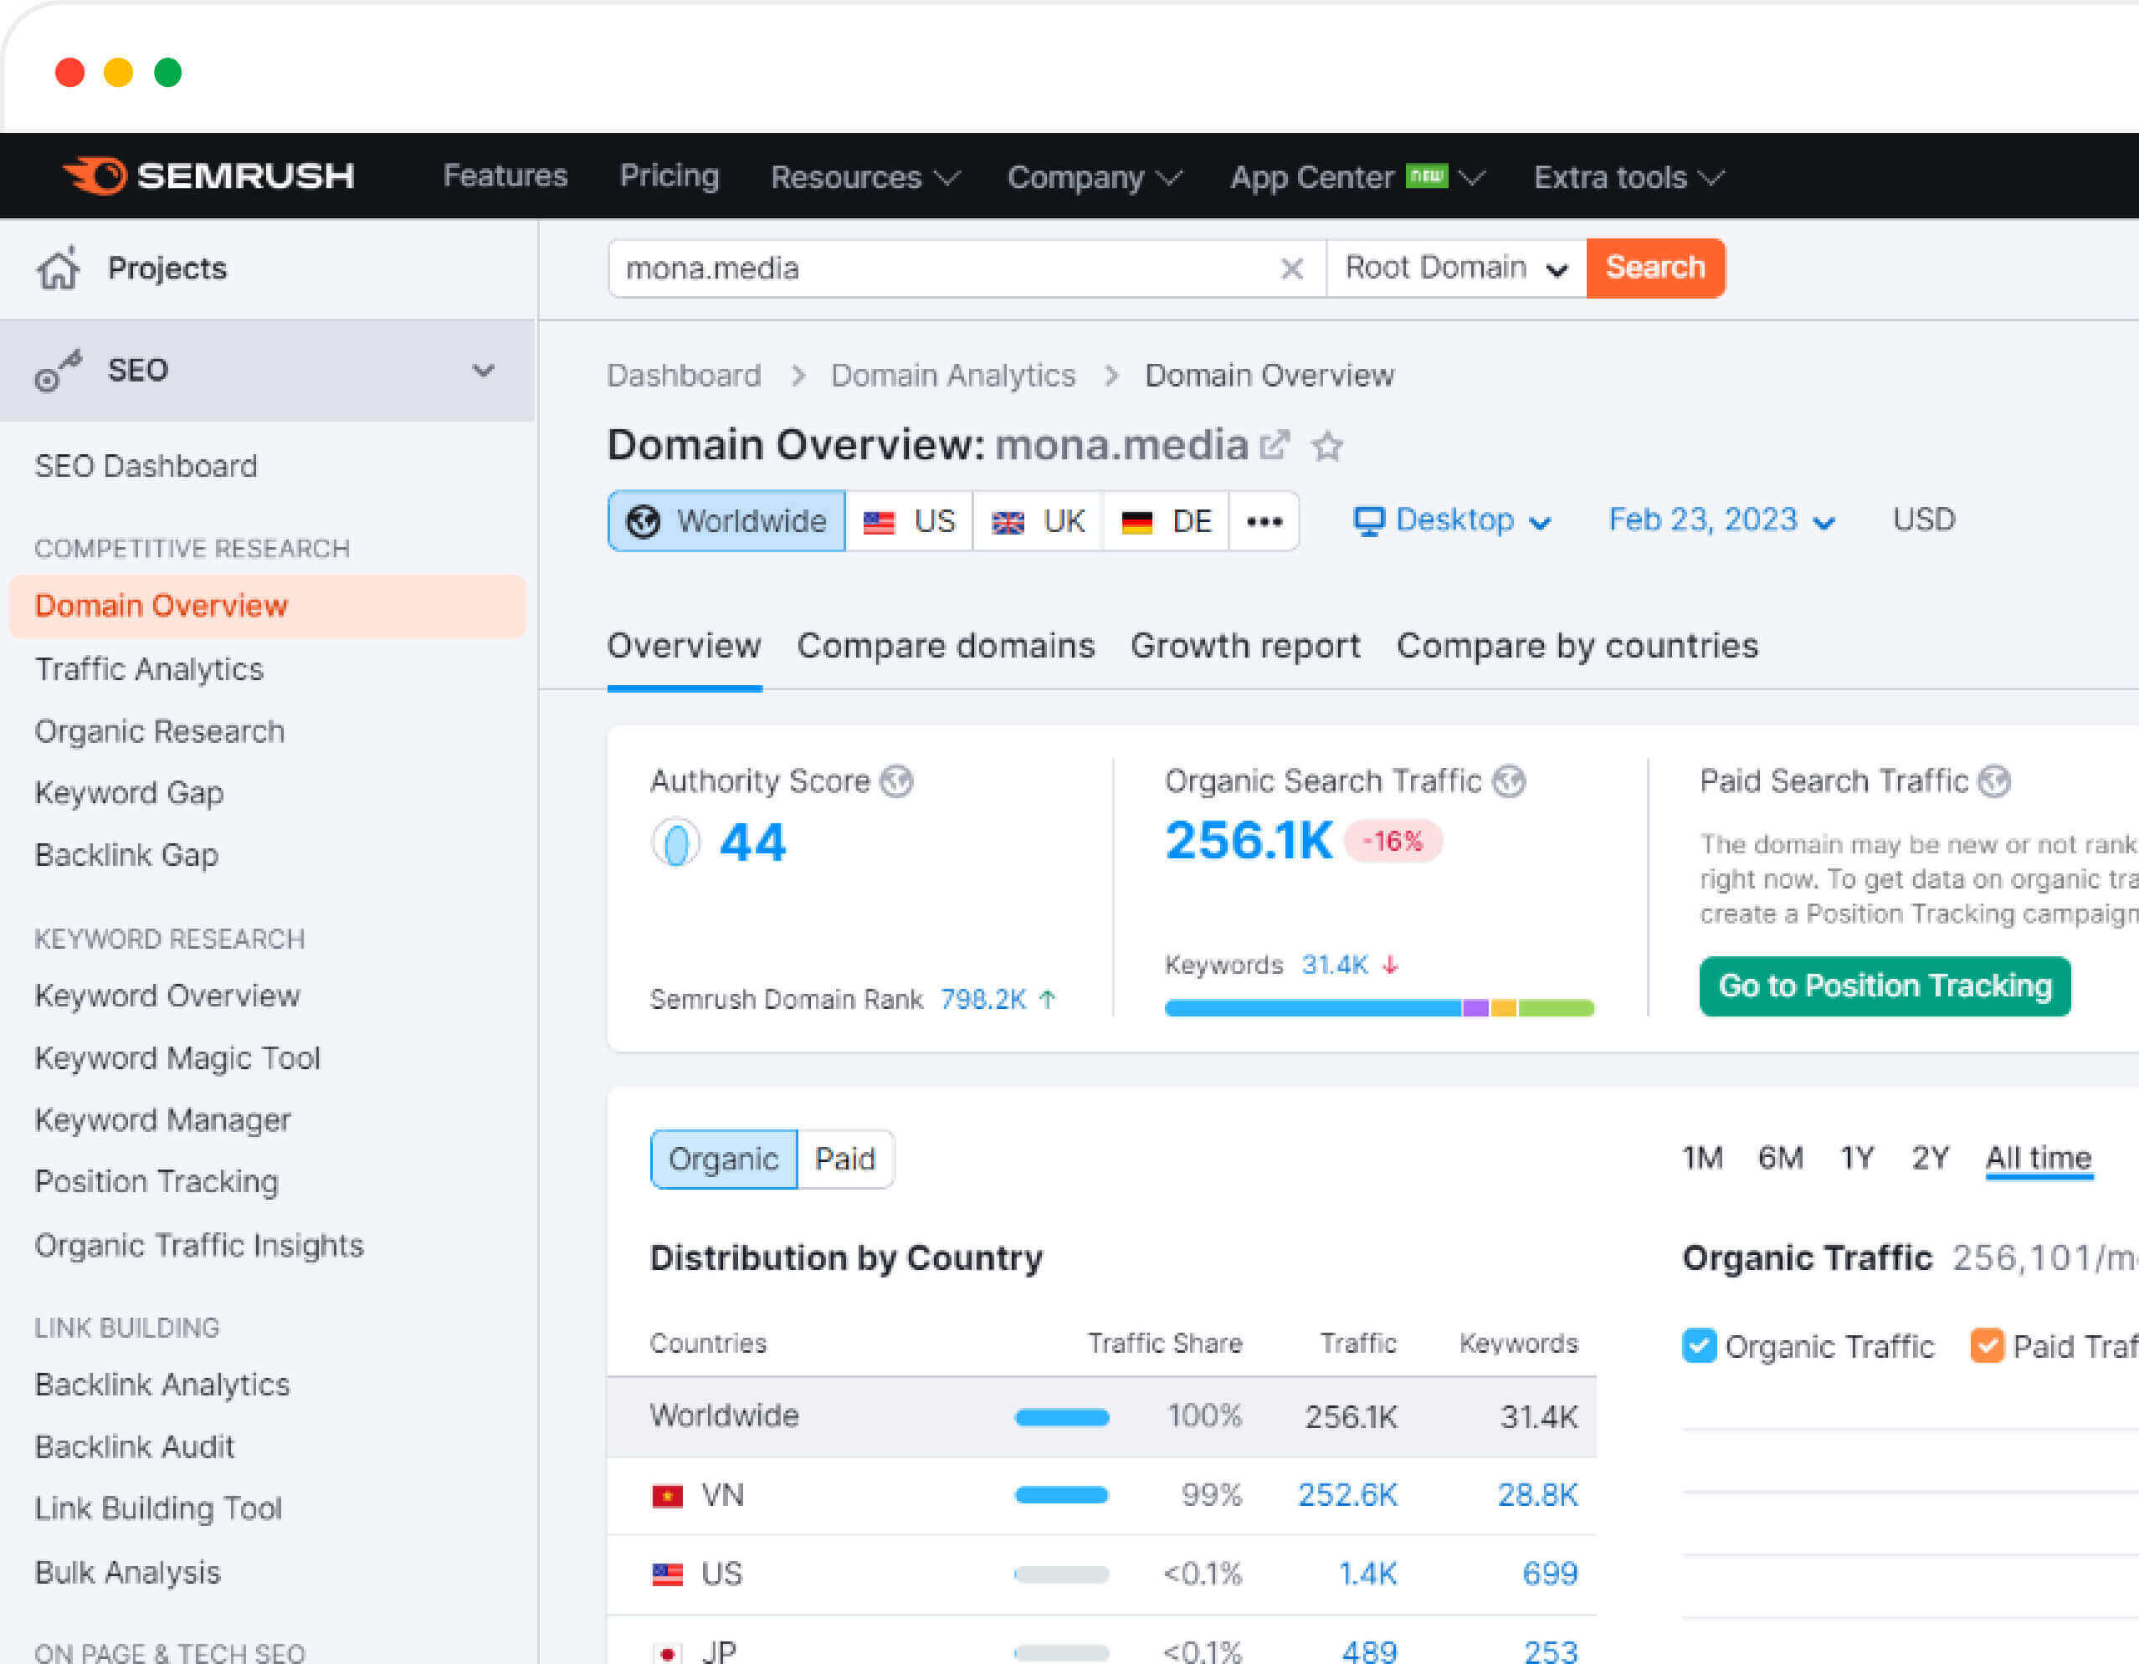Click the Desktop monitor icon
2139x1664 pixels.
pos(1368,520)
